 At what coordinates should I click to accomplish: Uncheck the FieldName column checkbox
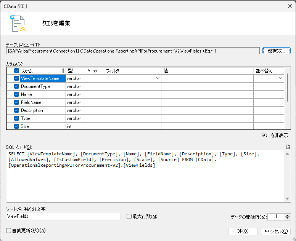[17, 102]
